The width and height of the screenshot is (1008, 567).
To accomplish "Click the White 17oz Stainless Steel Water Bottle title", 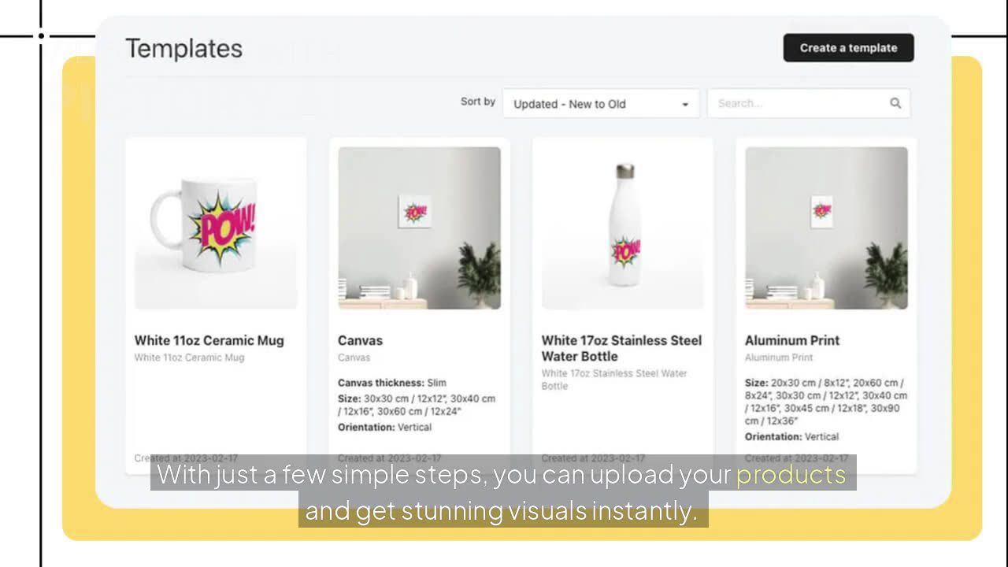I will [621, 348].
